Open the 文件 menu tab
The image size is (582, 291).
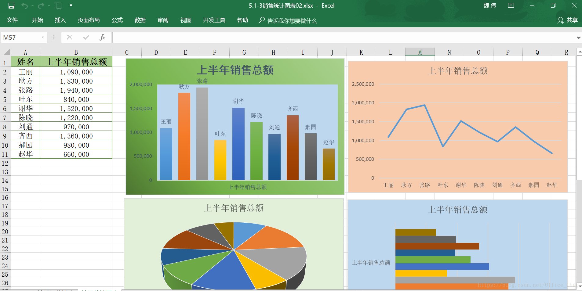pyautogui.click(x=12, y=20)
